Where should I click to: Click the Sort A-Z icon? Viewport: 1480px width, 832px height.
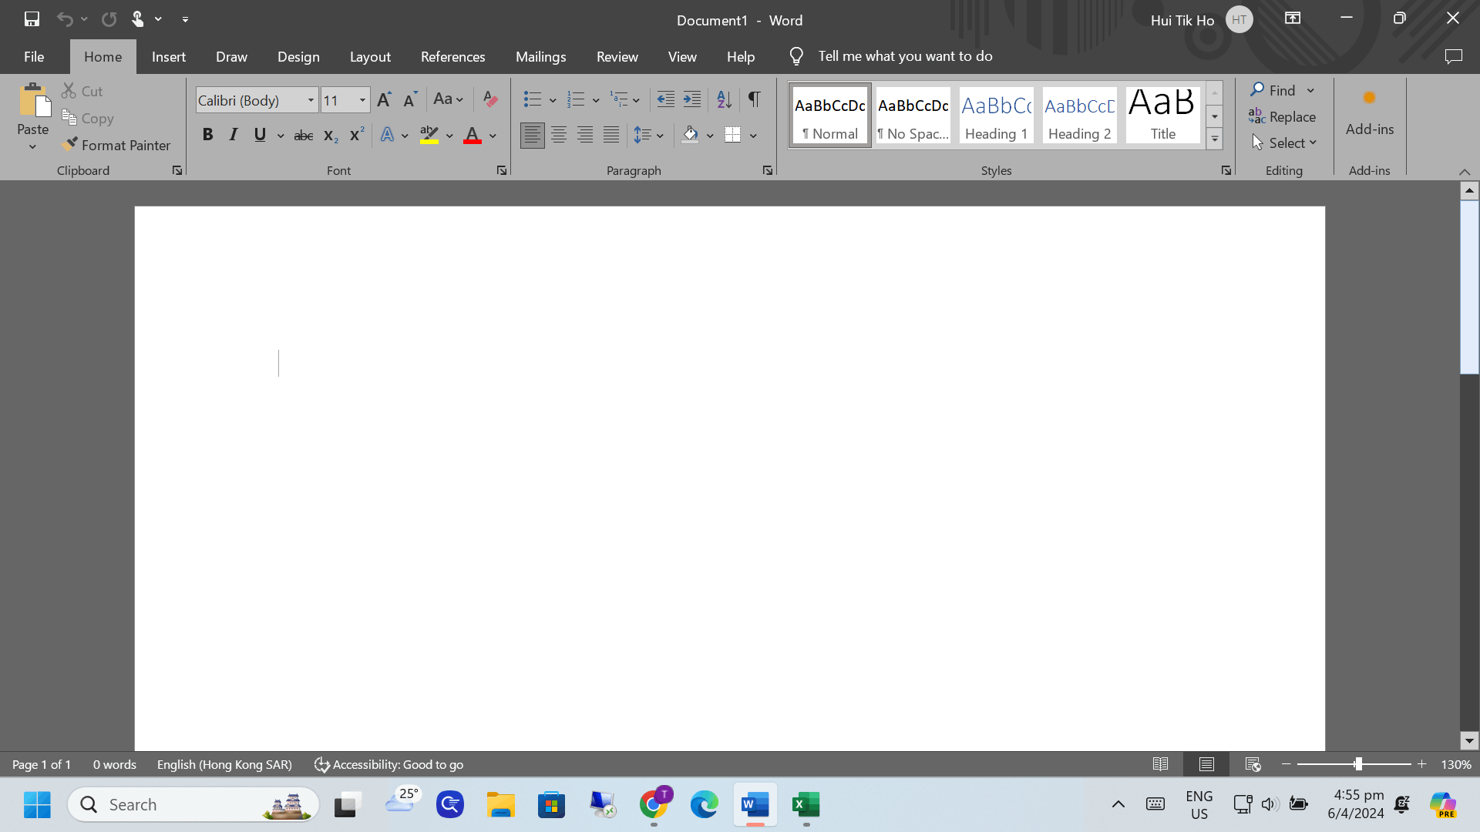click(x=723, y=99)
